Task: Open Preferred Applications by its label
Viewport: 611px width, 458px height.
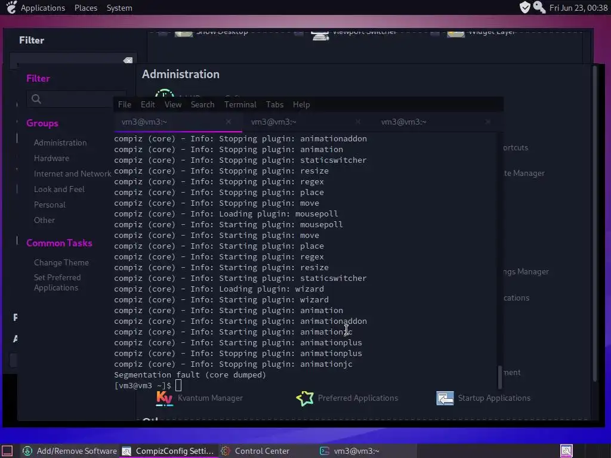Action: (358, 398)
